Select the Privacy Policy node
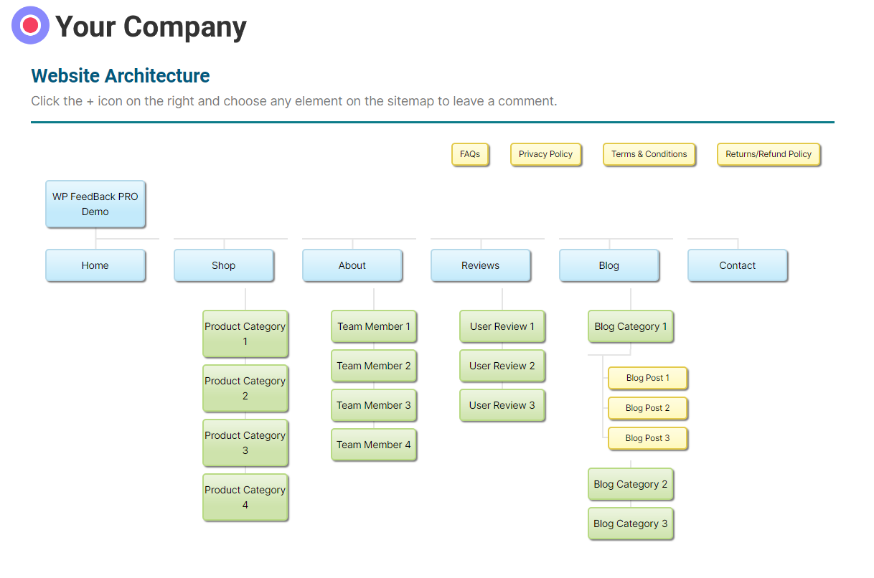 546,154
